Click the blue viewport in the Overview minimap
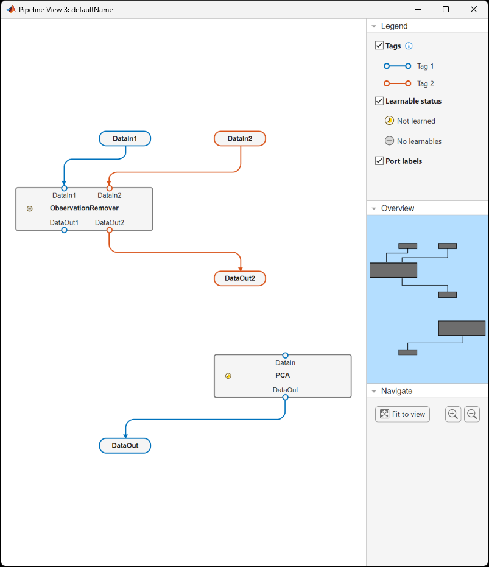 point(426,298)
